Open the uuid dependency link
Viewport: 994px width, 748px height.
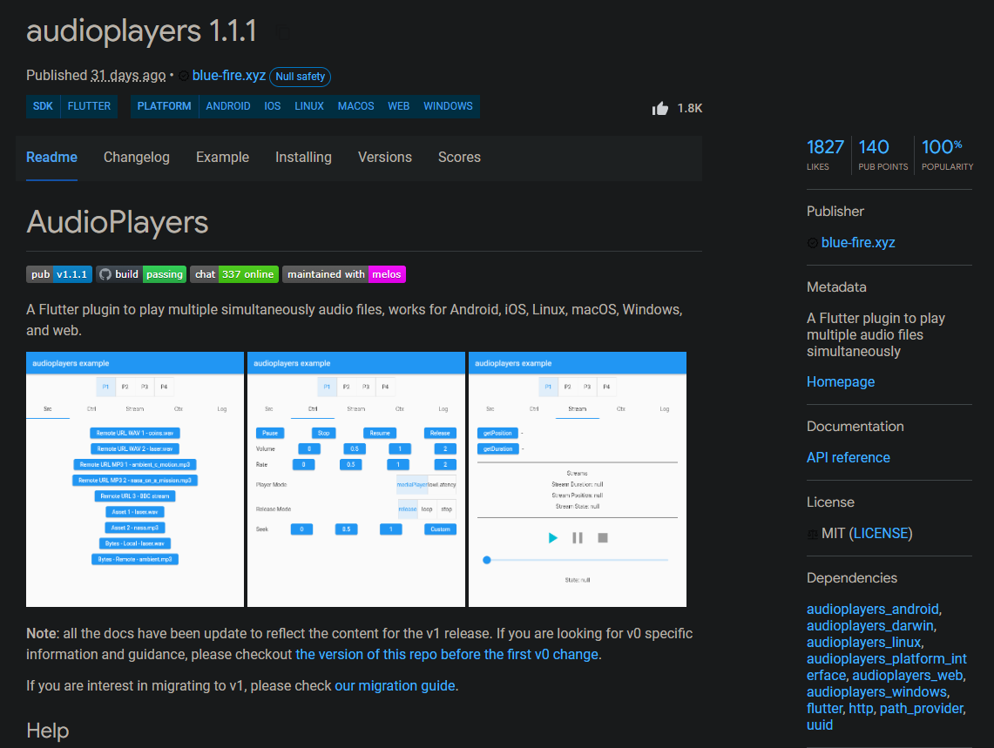(x=820, y=725)
